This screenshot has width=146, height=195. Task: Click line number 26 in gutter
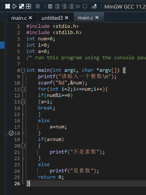point(17,184)
